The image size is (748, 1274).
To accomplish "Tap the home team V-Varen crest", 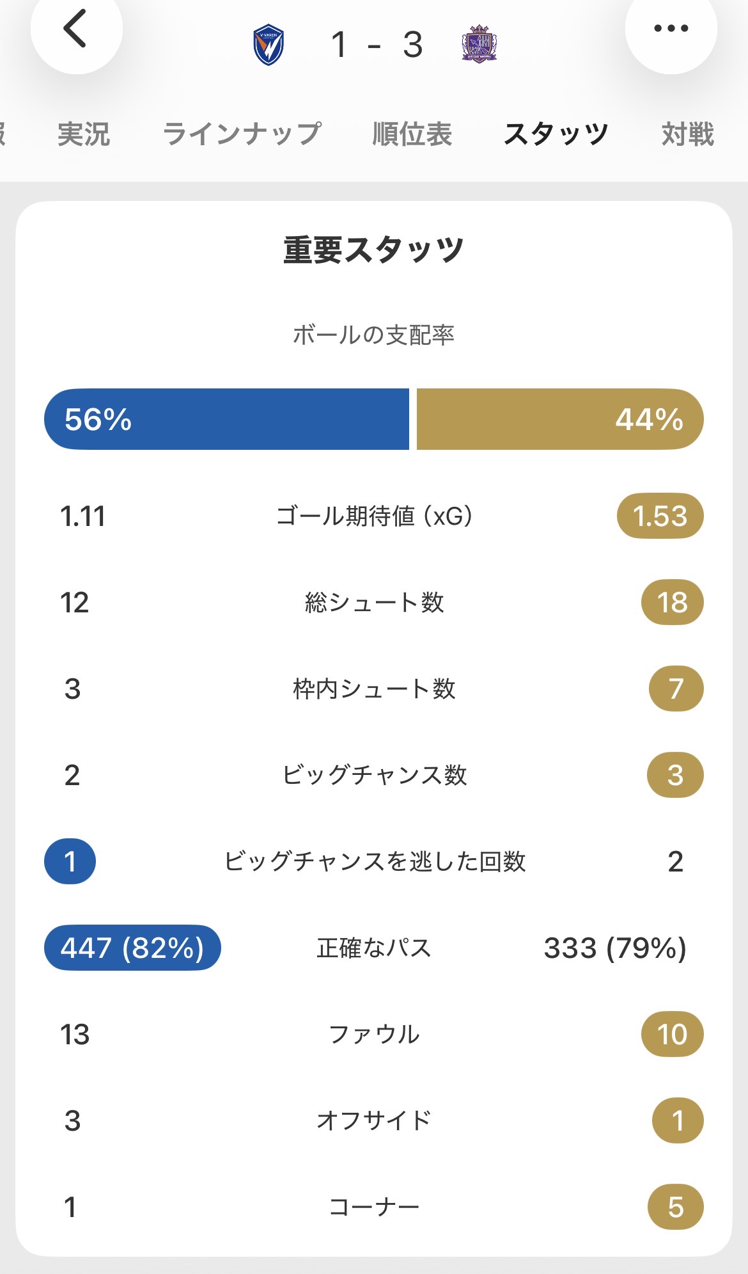I will pyautogui.click(x=269, y=45).
